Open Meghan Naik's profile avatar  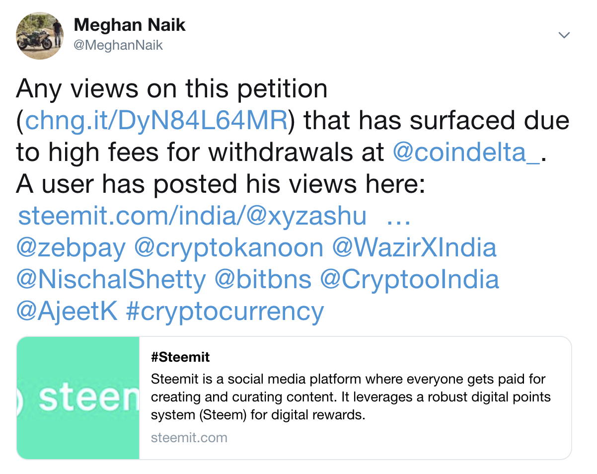tap(40, 35)
